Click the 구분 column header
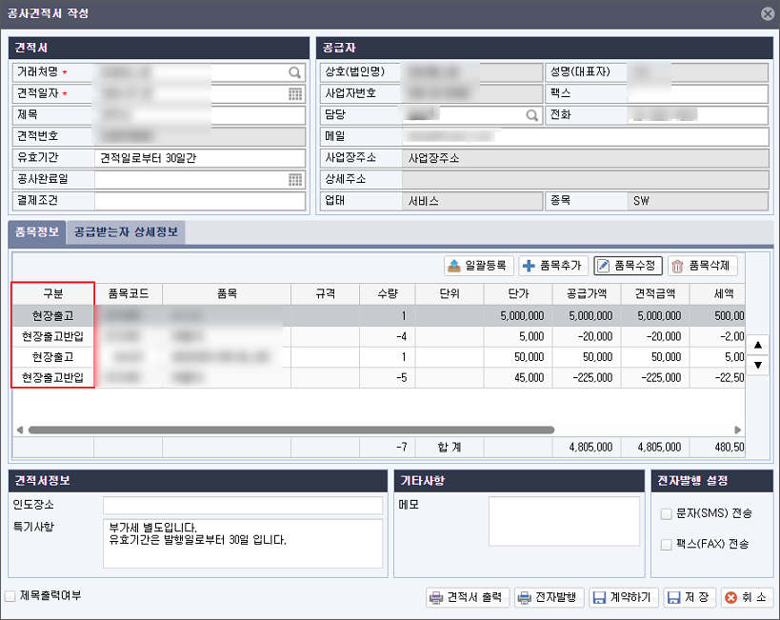This screenshot has height=620, width=780. [x=52, y=294]
